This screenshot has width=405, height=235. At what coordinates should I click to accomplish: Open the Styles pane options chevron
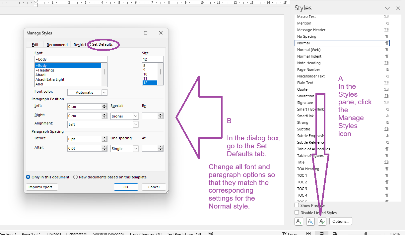[387, 8]
